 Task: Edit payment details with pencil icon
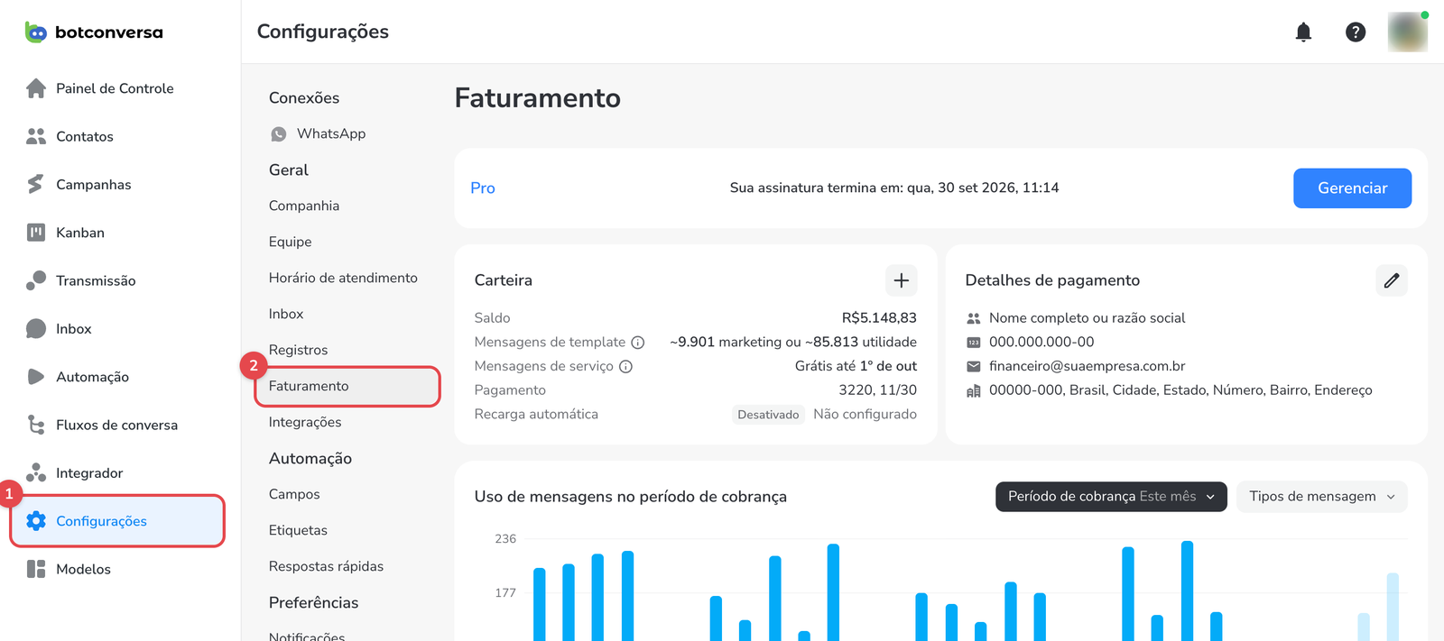coord(1392,280)
